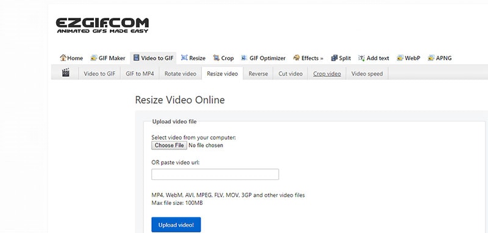Viewport: 488px width, 233px height.
Task: Click the GIF Maker icon
Action: pos(94,58)
